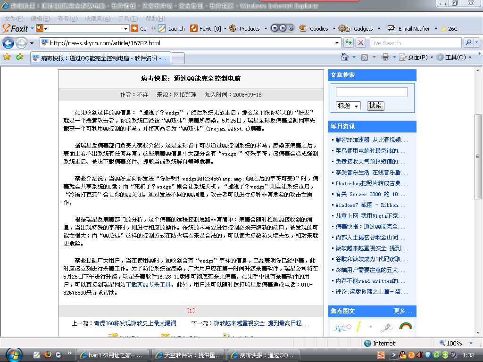Select the 病毒快报 browser tab
Viewport: 483px width, 362px height.
click(x=100, y=58)
